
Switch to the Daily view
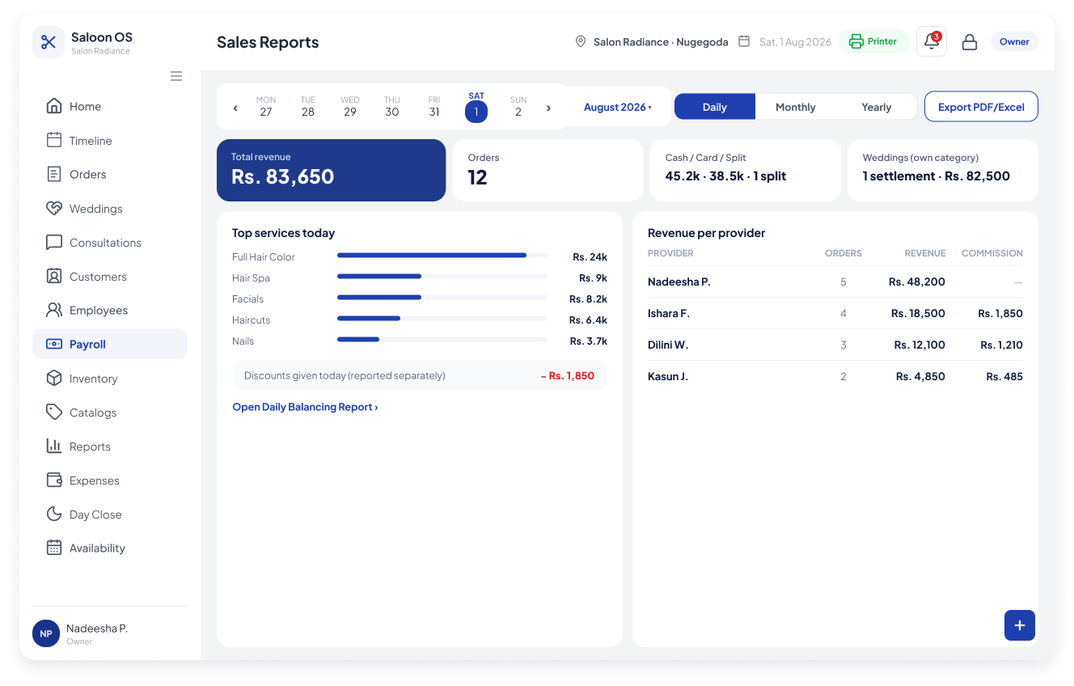[715, 107]
